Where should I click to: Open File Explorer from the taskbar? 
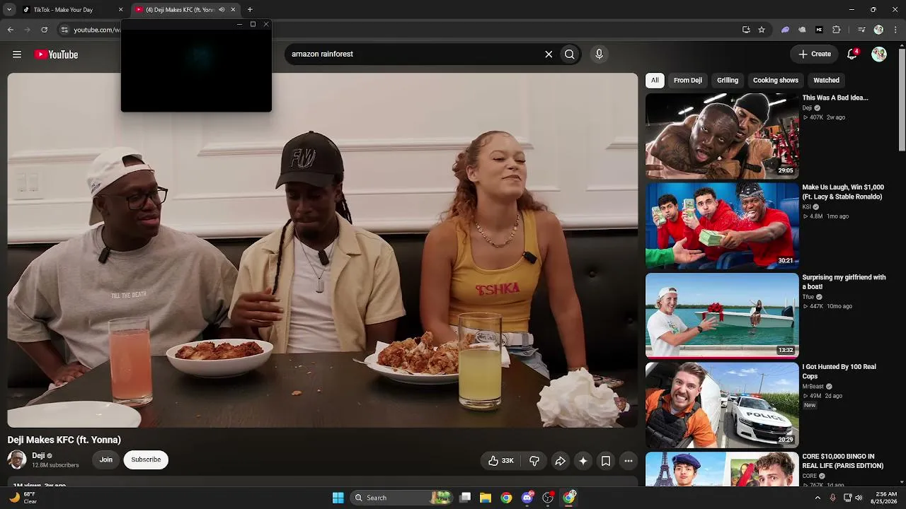tap(486, 498)
